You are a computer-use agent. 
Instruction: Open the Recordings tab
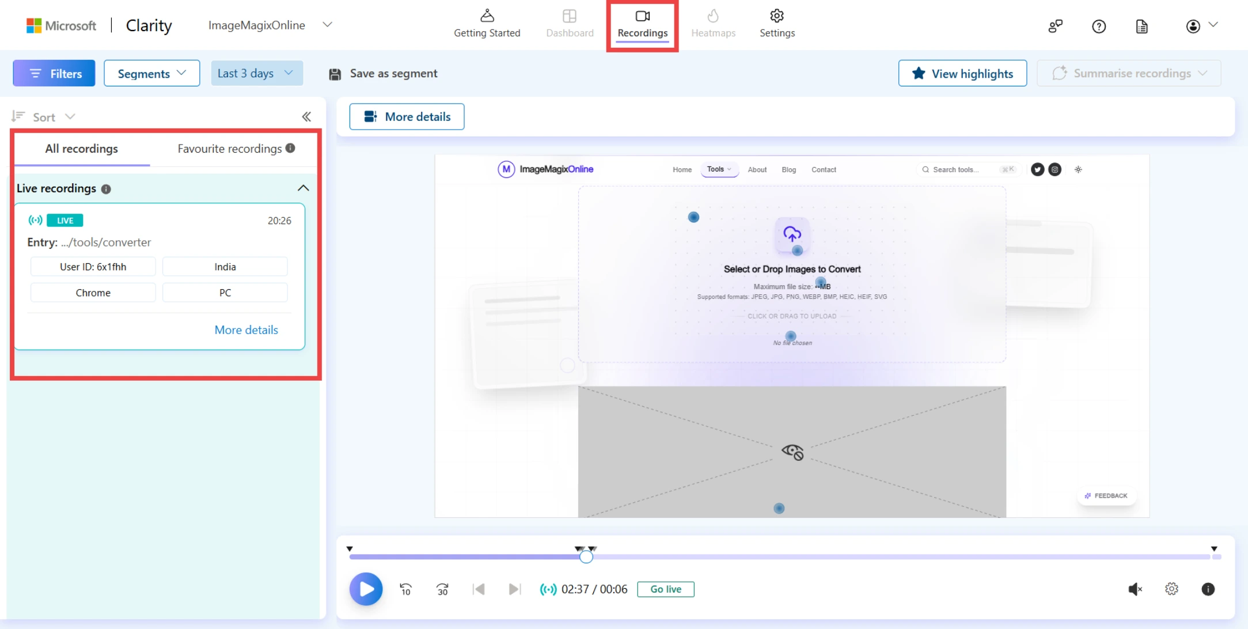click(642, 24)
